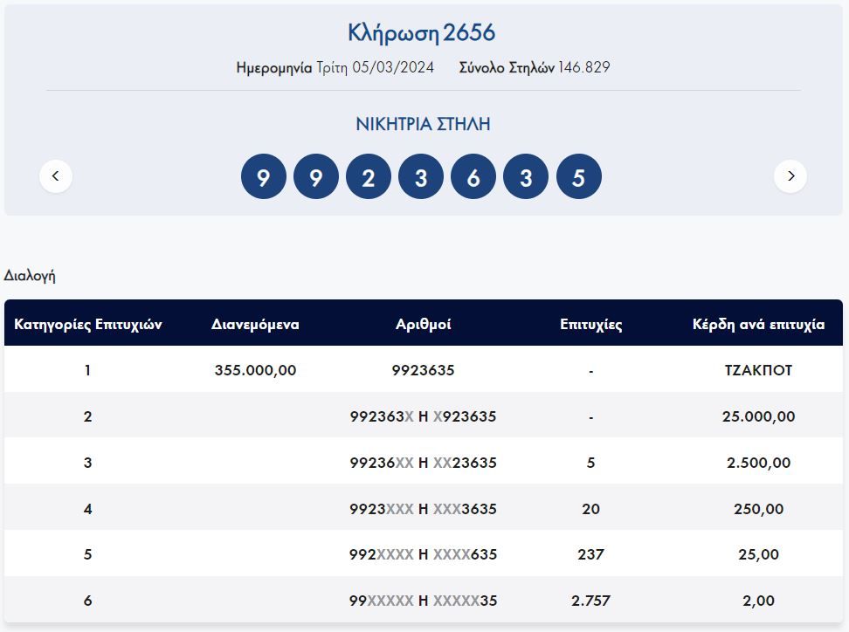
Task: Click the ΤΖΑΚΠΟΤ cell in category 1
Action: click(x=758, y=370)
